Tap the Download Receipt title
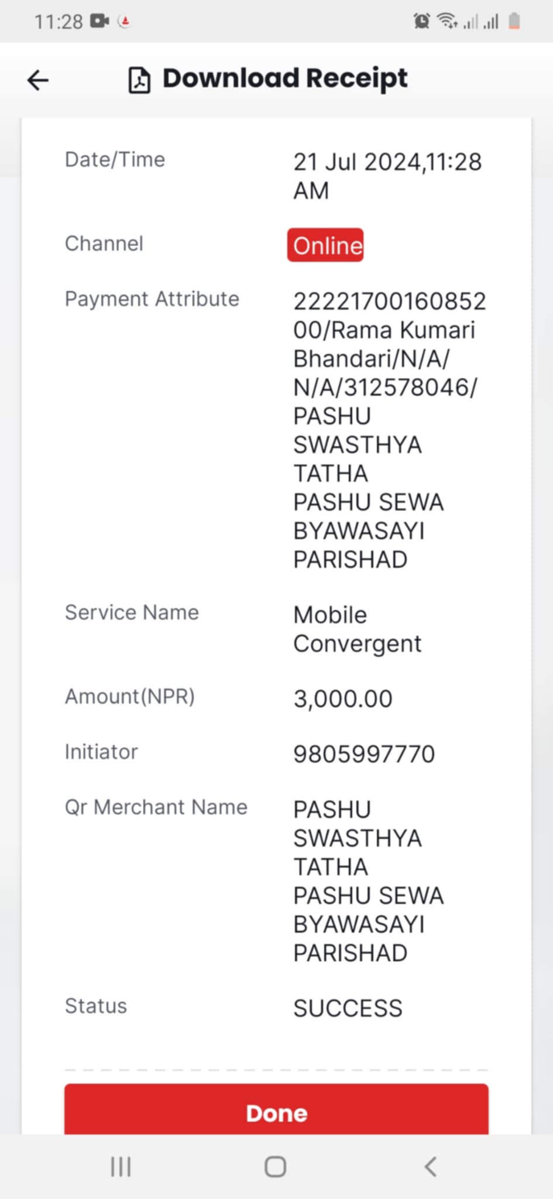Viewport: 553px width, 1199px height. (x=285, y=79)
